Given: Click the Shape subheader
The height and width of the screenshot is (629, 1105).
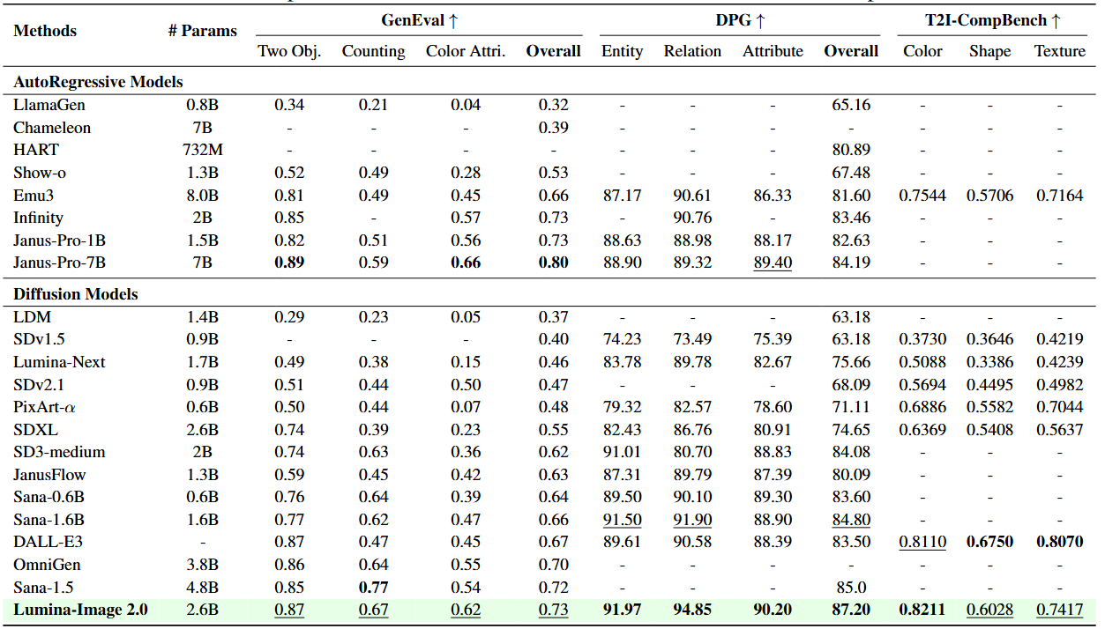Looking at the screenshot, I should [x=989, y=51].
